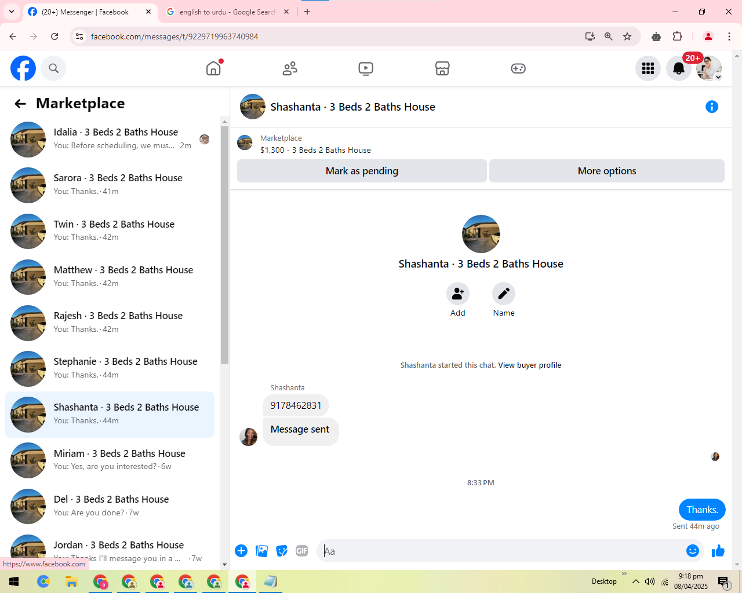Screen dimensions: 742x593
Task: Open account profile picture menu
Action: point(709,68)
